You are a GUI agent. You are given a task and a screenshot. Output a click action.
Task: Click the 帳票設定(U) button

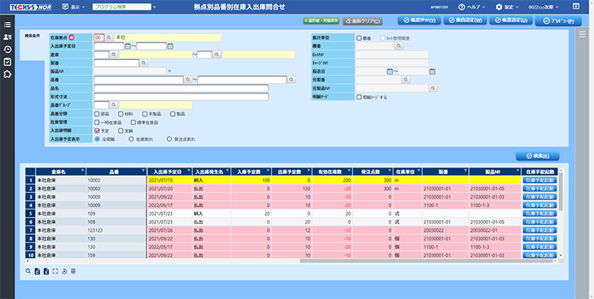(511, 21)
